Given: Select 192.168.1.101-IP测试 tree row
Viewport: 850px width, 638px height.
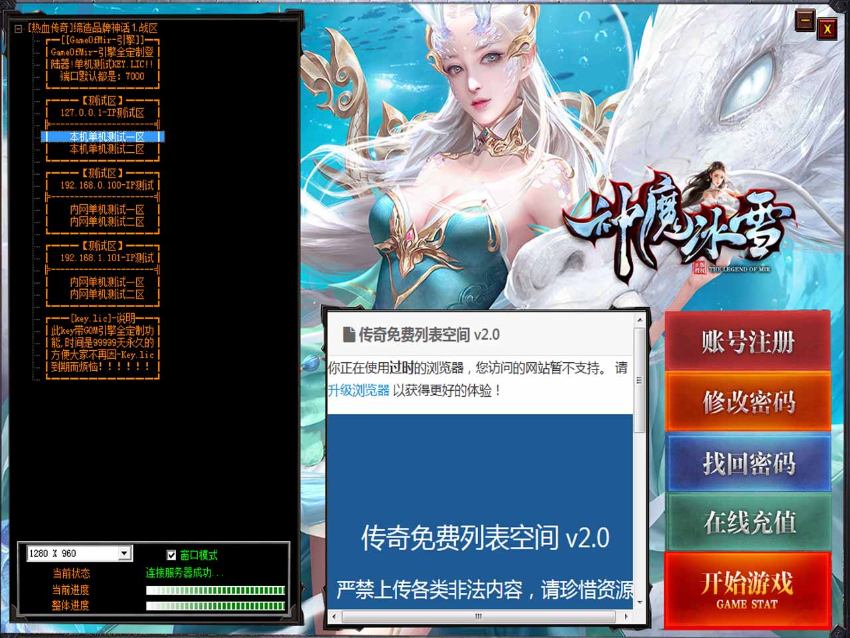Looking at the screenshot, I should pos(103,258).
